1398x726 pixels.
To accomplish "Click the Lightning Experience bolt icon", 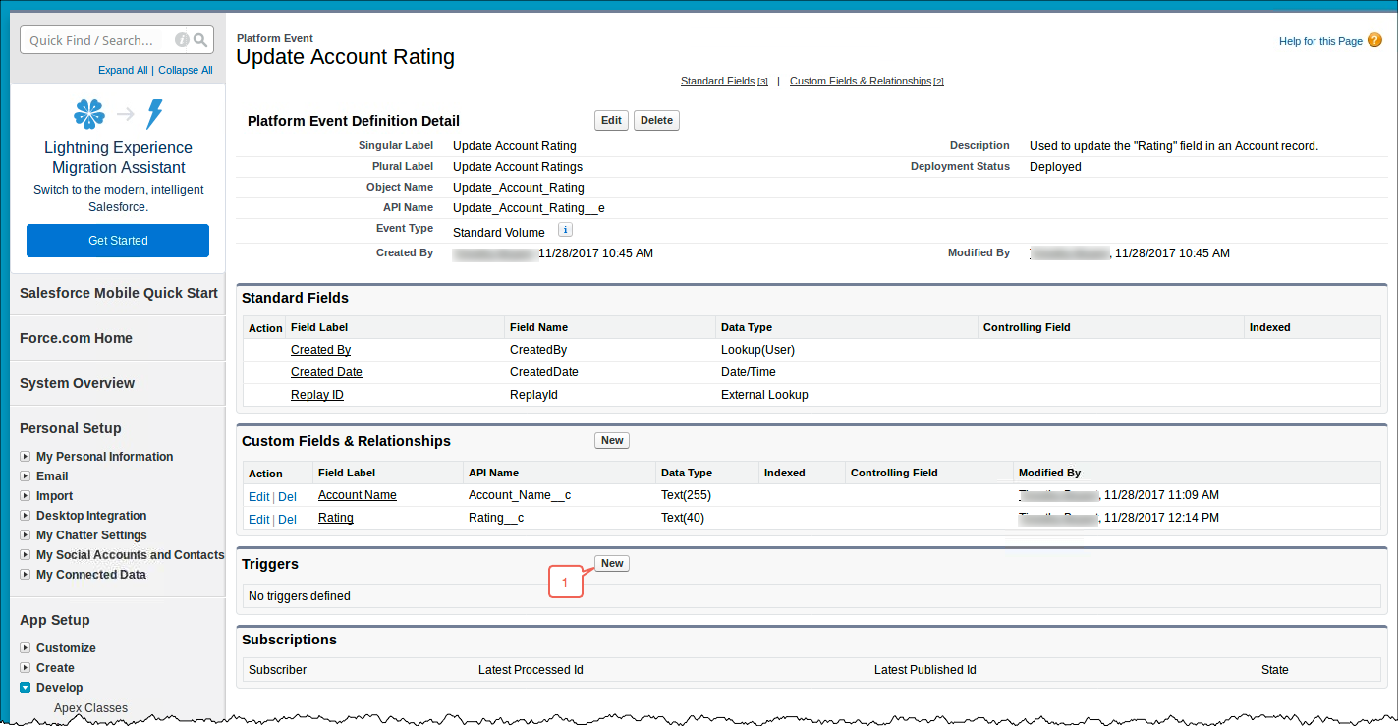I will coord(154,114).
